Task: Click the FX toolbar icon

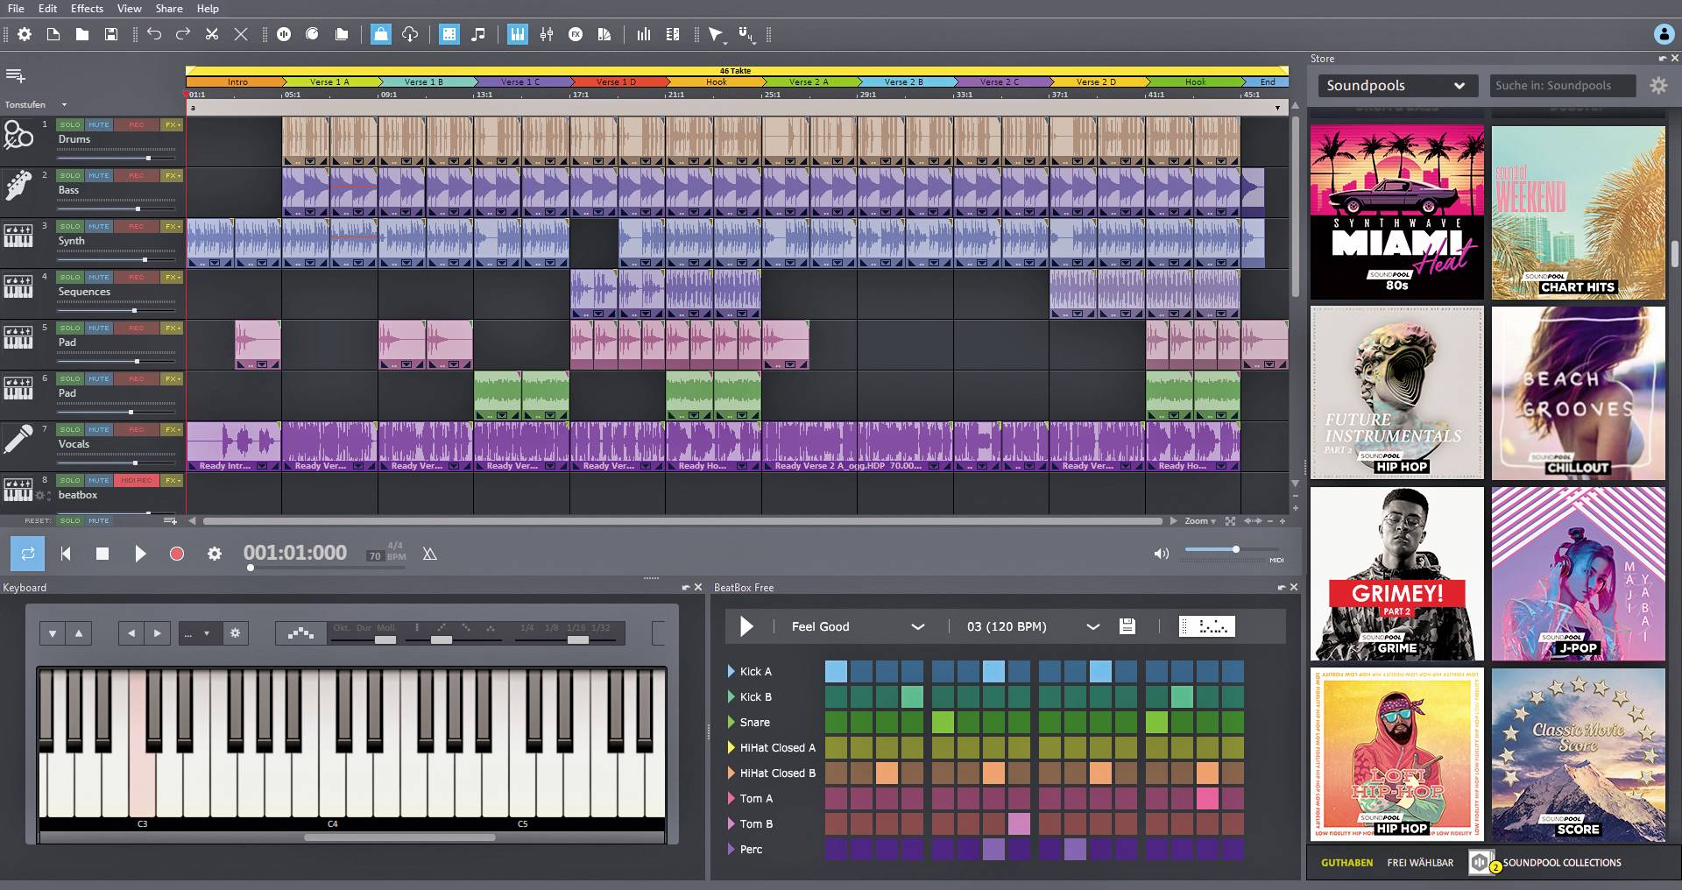Action: pyautogui.click(x=576, y=34)
